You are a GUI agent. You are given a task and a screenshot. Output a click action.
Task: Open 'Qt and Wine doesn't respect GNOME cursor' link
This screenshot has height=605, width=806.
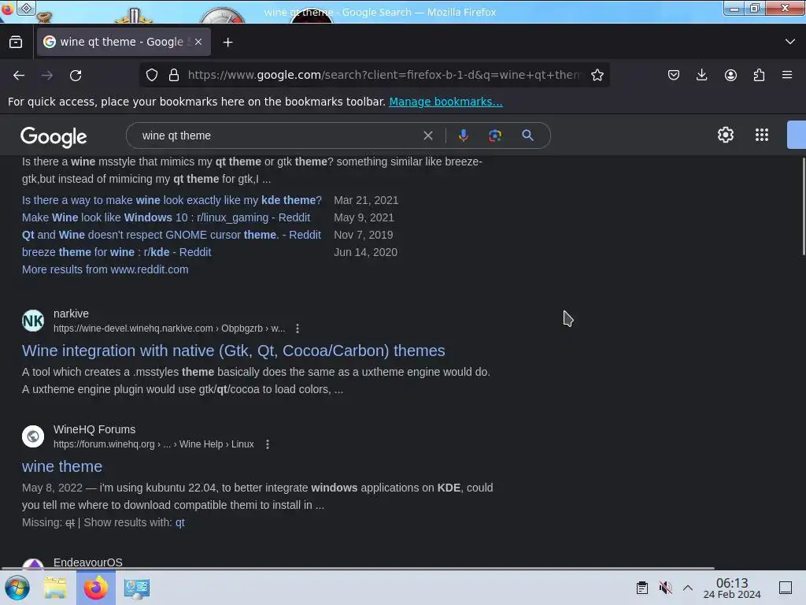[x=171, y=235]
